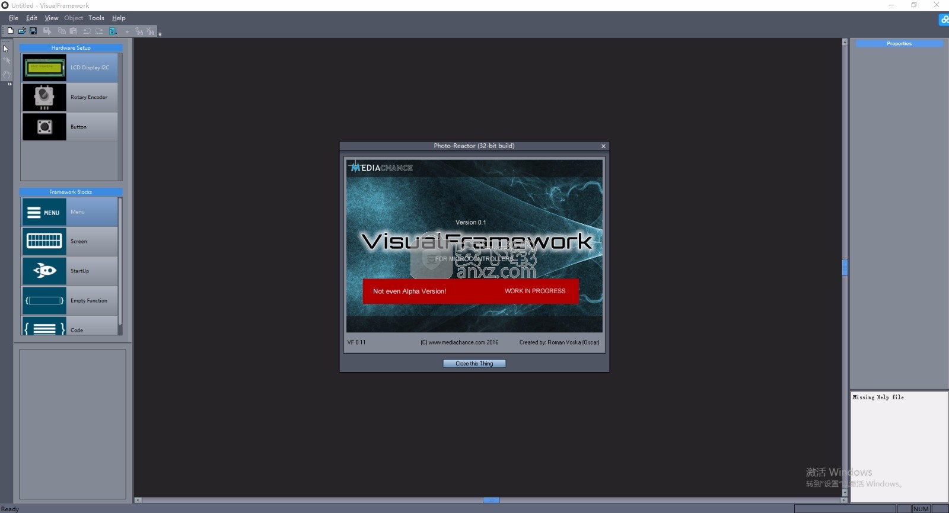Select the Empty Function block icon
Screen dimensions: 949x513
click(x=44, y=300)
